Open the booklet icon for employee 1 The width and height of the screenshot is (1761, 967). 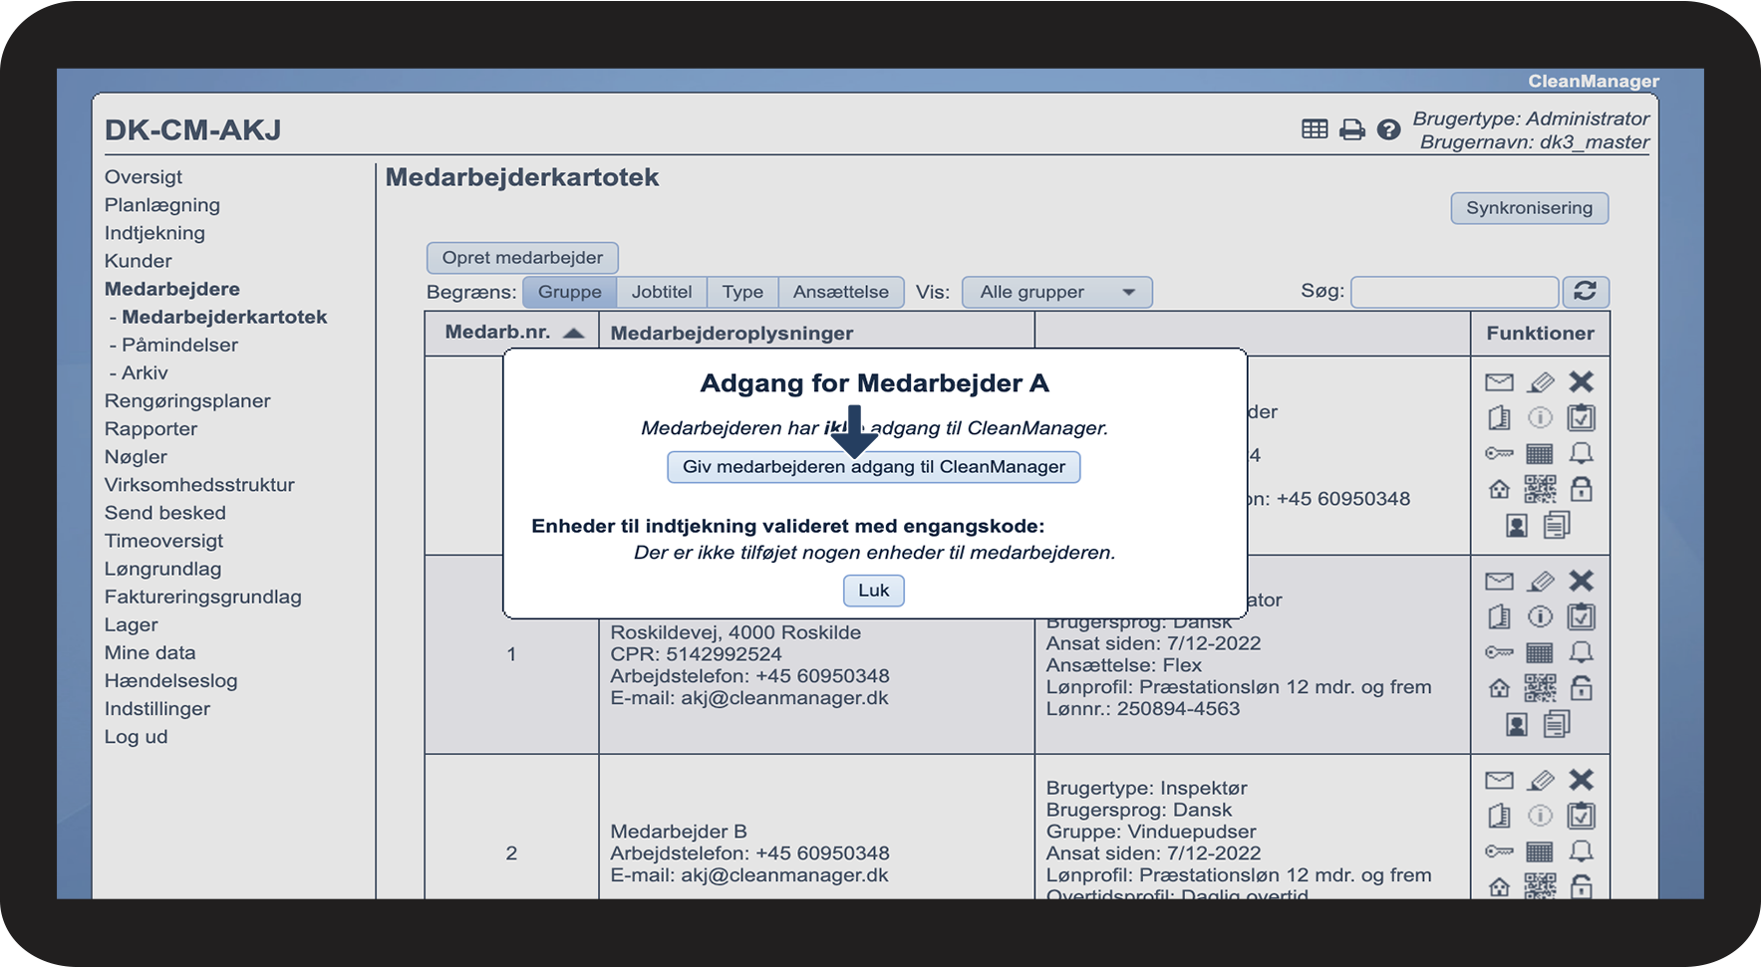1499,616
